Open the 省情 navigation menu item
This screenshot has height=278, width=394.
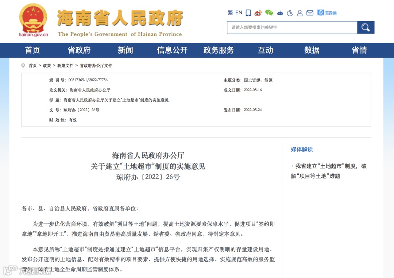point(359,50)
